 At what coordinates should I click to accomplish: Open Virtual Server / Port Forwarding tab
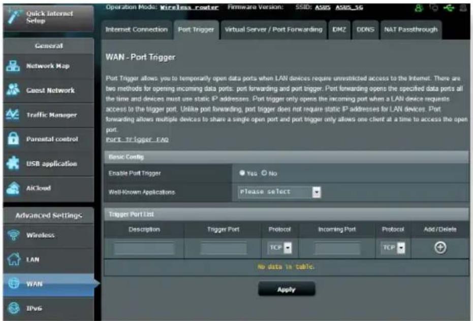coord(274,30)
